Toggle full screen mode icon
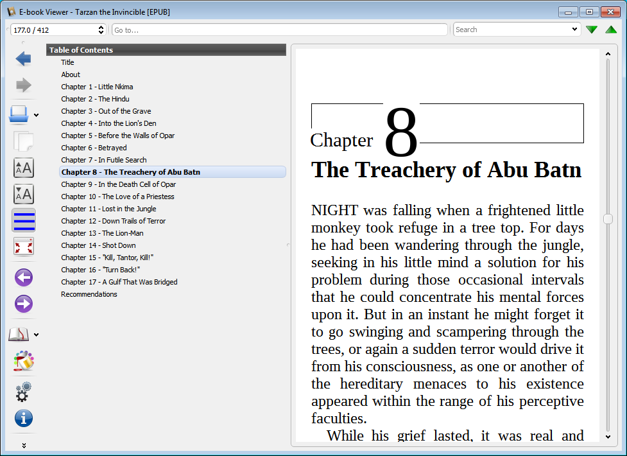The image size is (627, 456). click(24, 246)
